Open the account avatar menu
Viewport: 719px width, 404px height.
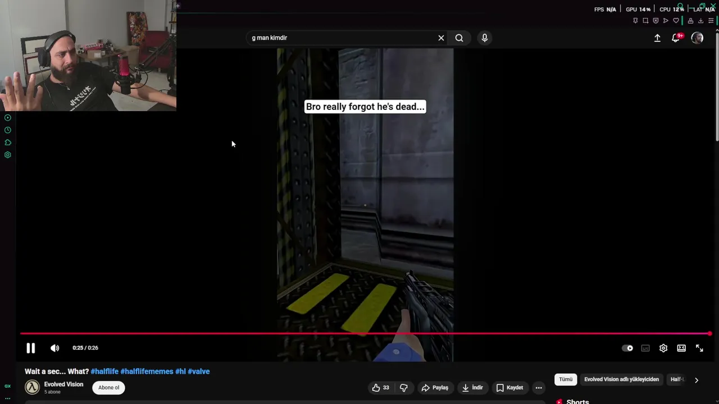point(697,38)
